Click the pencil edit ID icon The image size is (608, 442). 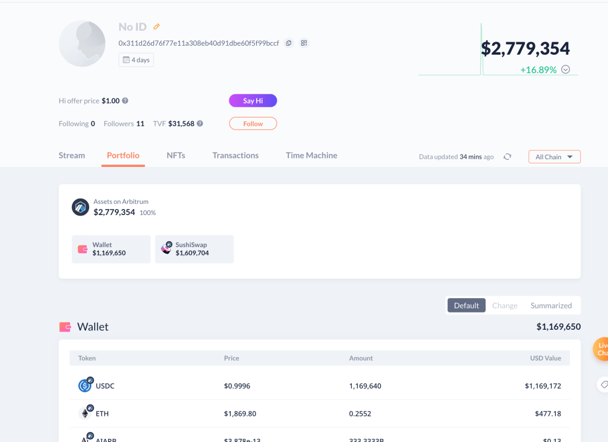coord(157,27)
